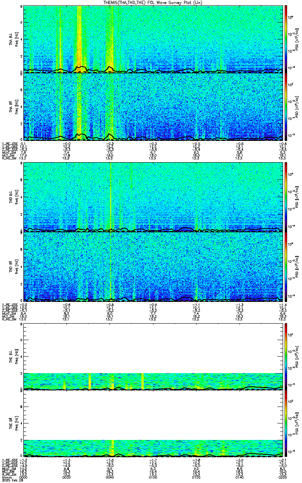The image size is (302, 483).
Task: Click the color bar beside THD B-perpendicular panel
Action: 286,197
